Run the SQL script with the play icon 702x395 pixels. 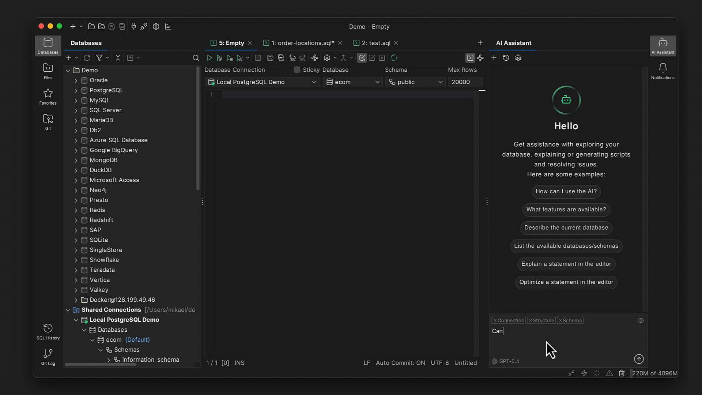[210, 58]
